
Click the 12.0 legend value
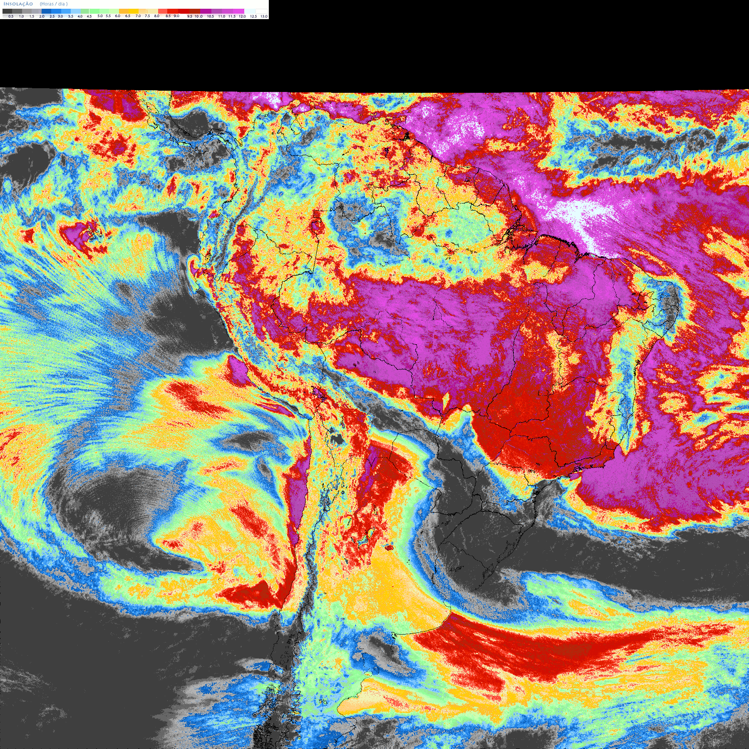coord(242,16)
